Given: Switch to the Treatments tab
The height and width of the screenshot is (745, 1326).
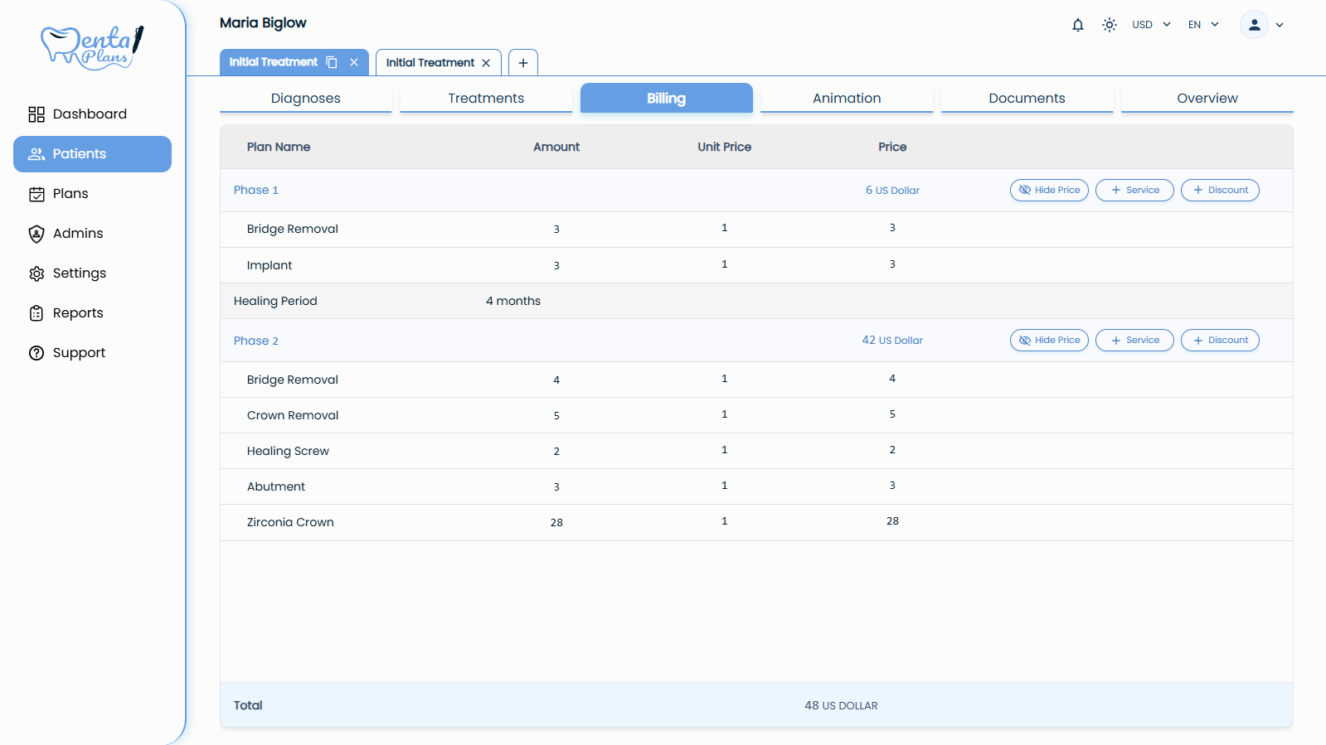Looking at the screenshot, I should [x=486, y=98].
